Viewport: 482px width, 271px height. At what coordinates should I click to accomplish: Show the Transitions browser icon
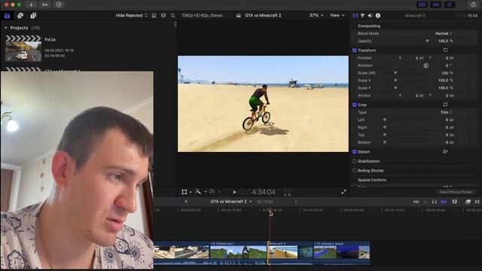click(477, 202)
